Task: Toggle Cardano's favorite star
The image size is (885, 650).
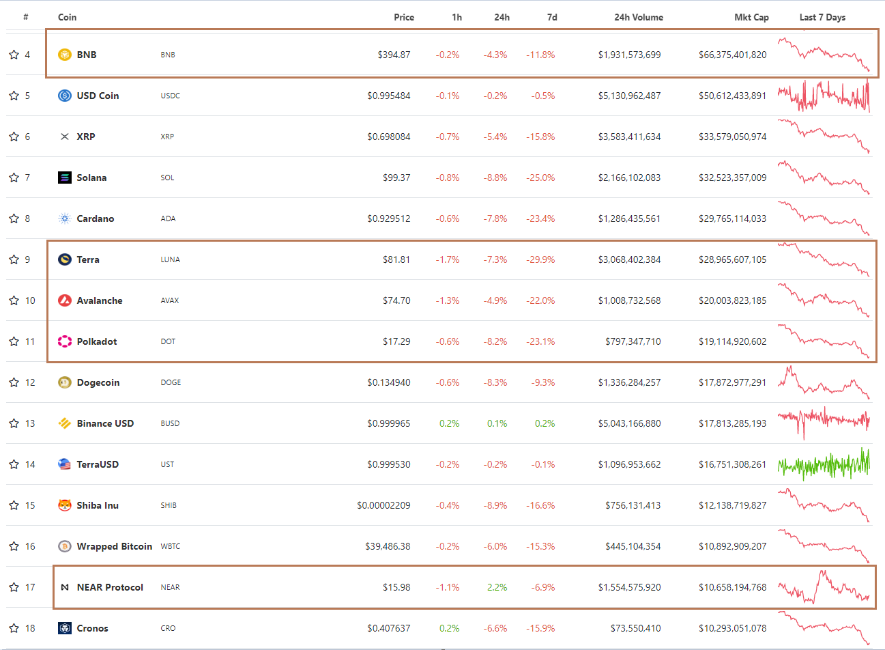Action: pyautogui.click(x=14, y=218)
